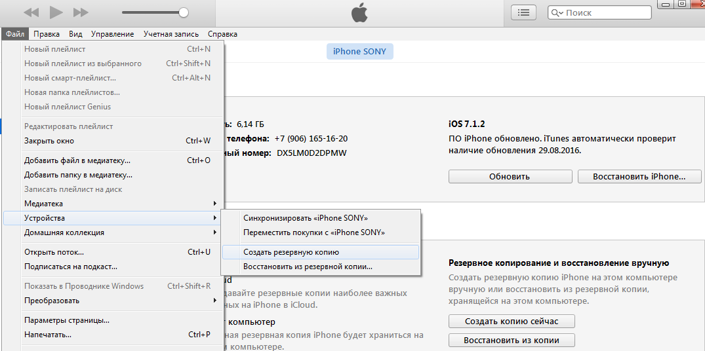Click the Обновить button
This screenshot has width=705, height=351.
(x=509, y=176)
